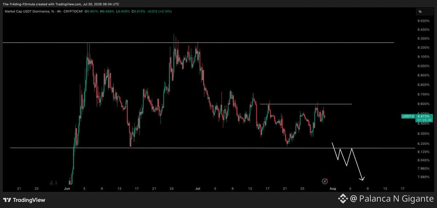
Task: Click the 8.900% price axis label
Action: tap(424, 75)
